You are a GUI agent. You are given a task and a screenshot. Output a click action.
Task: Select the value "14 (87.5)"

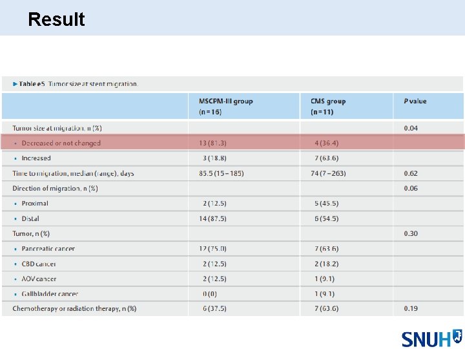[212, 218]
